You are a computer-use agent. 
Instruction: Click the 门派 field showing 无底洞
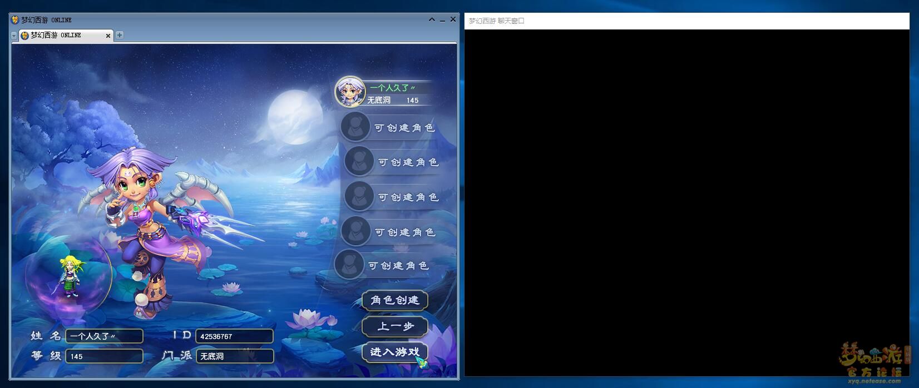(234, 356)
